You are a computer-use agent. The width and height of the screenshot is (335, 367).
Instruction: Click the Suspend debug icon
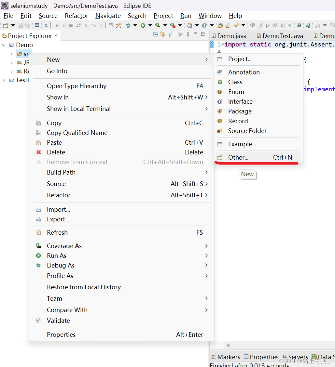click(63, 25)
